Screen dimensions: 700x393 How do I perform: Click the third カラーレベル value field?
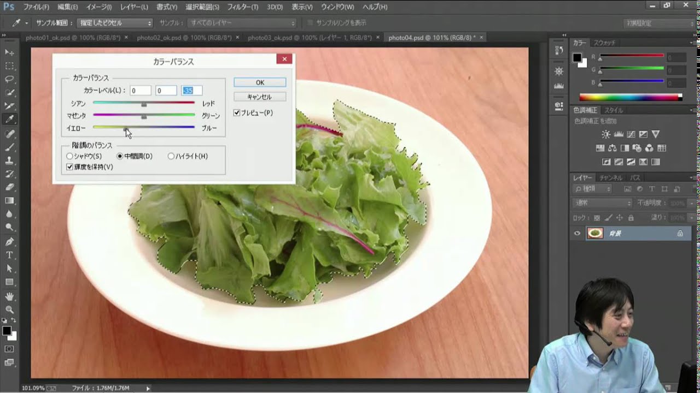click(x=191, y=91)
